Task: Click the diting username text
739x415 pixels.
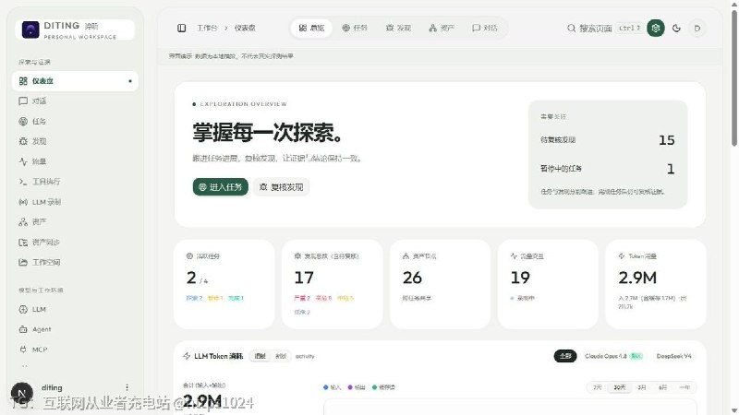Action: click(52, 387)
